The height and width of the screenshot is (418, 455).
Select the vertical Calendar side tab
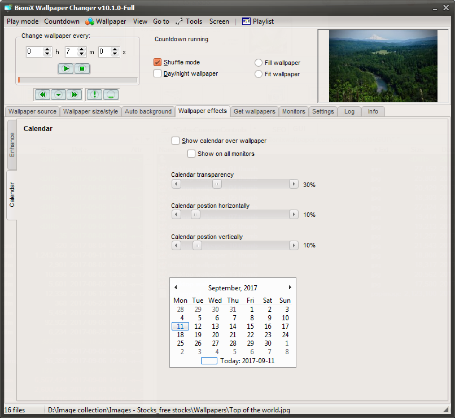pyautogui.click(x=12, y=195)
